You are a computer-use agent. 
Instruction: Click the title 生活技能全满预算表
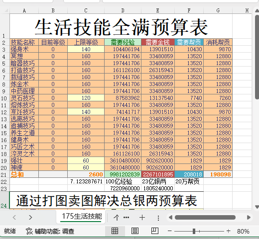[121, 27]
